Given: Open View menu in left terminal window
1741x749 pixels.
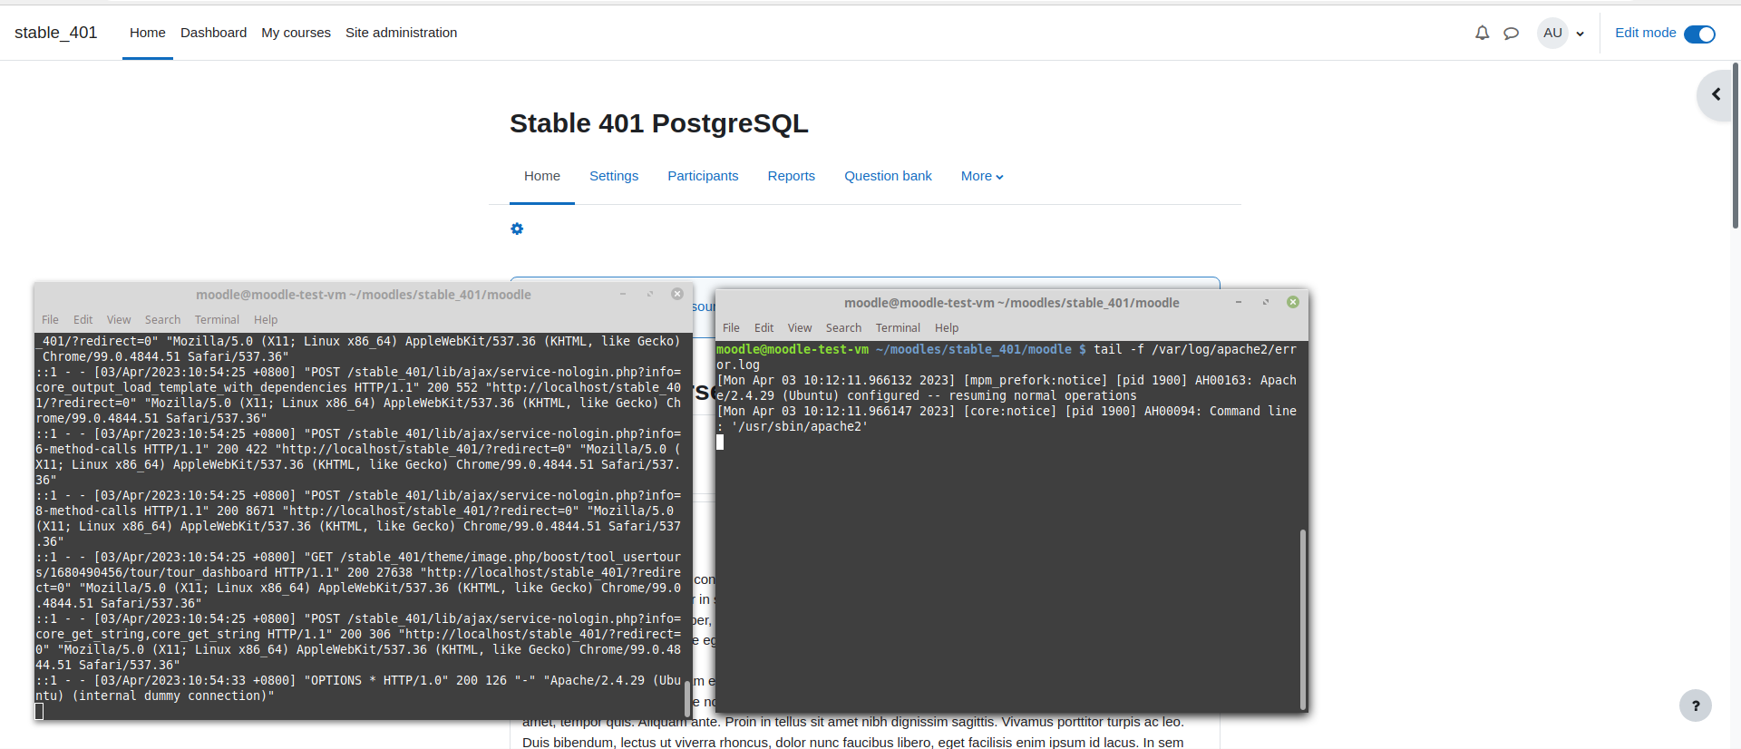Looking at the screenshot, I should (x=119, y=320).
